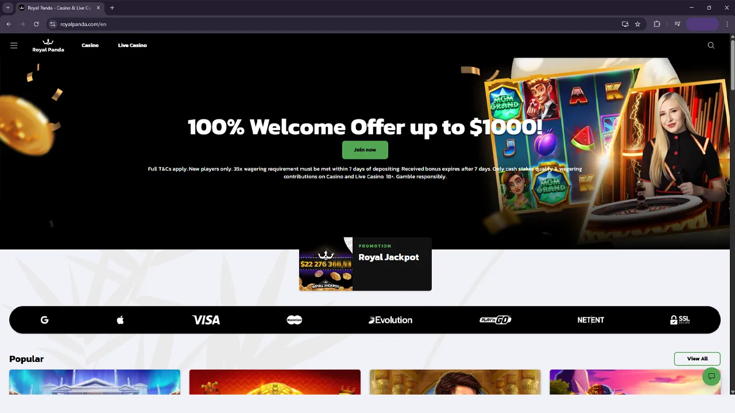The image size is (735, 413).
Task: Go back with browser back arrow
Action: click(x=9, y=24)
